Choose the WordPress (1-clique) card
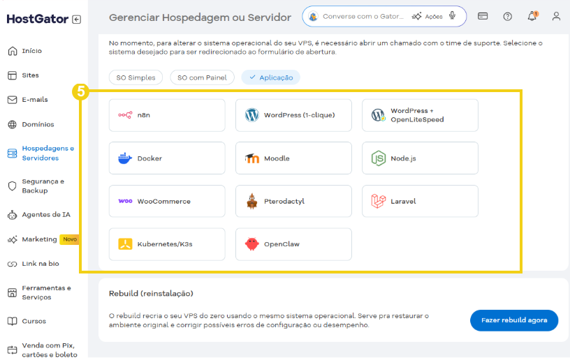The height and width of the screenshot is (360, 570). pos(293,115)
